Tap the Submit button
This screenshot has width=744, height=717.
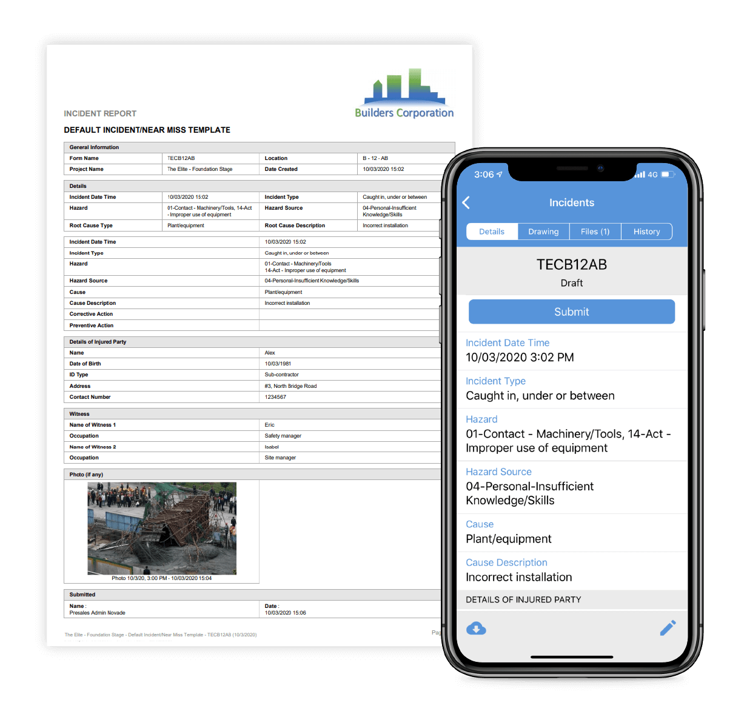tap(571, 312)
